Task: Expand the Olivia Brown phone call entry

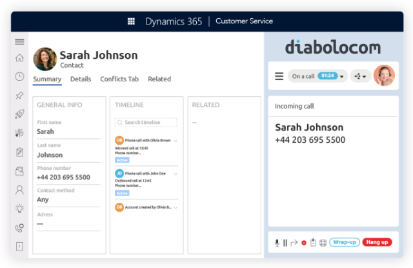Action: [x=176, y=140]
